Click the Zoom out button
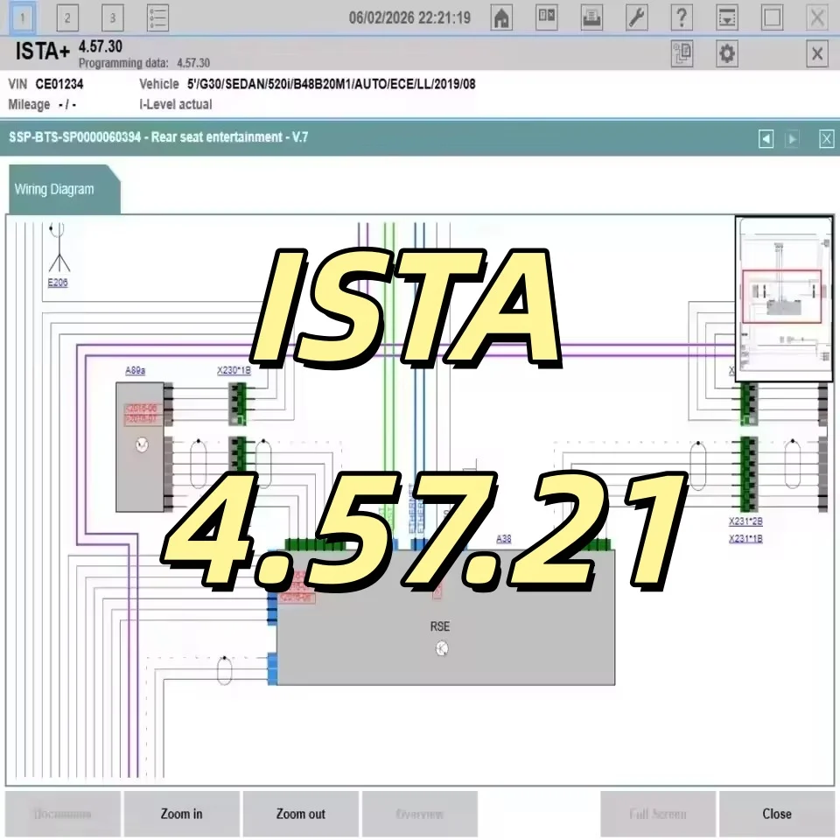The height and width of the screenshot is (840, 840). click(300, 814)
